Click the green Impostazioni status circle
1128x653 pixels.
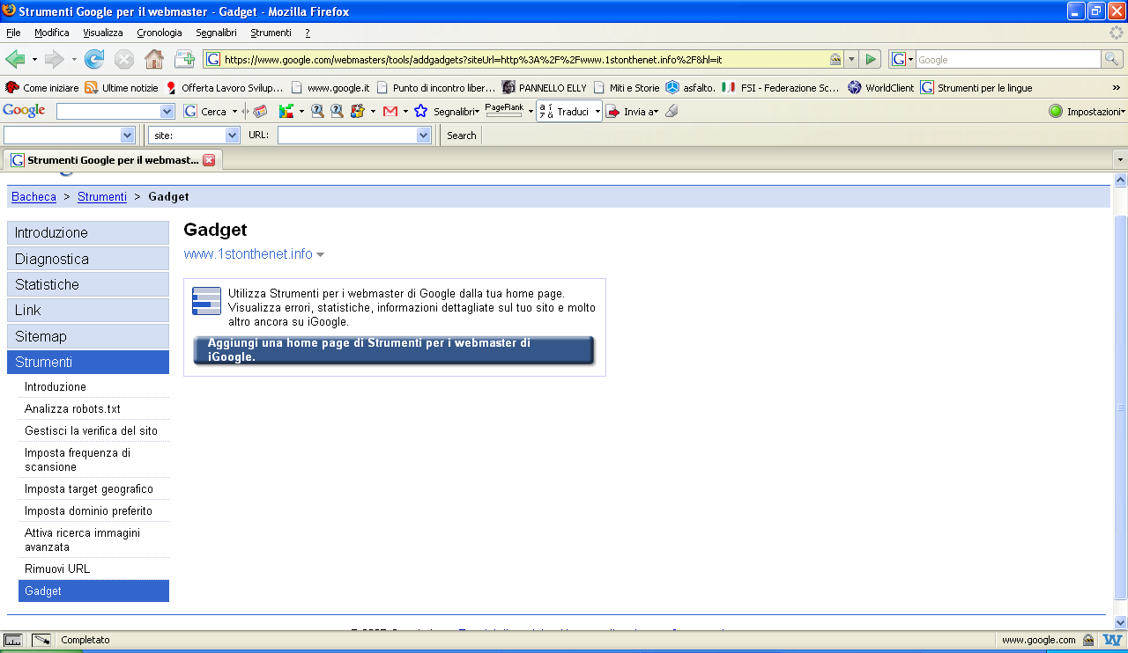(1056, 111)
